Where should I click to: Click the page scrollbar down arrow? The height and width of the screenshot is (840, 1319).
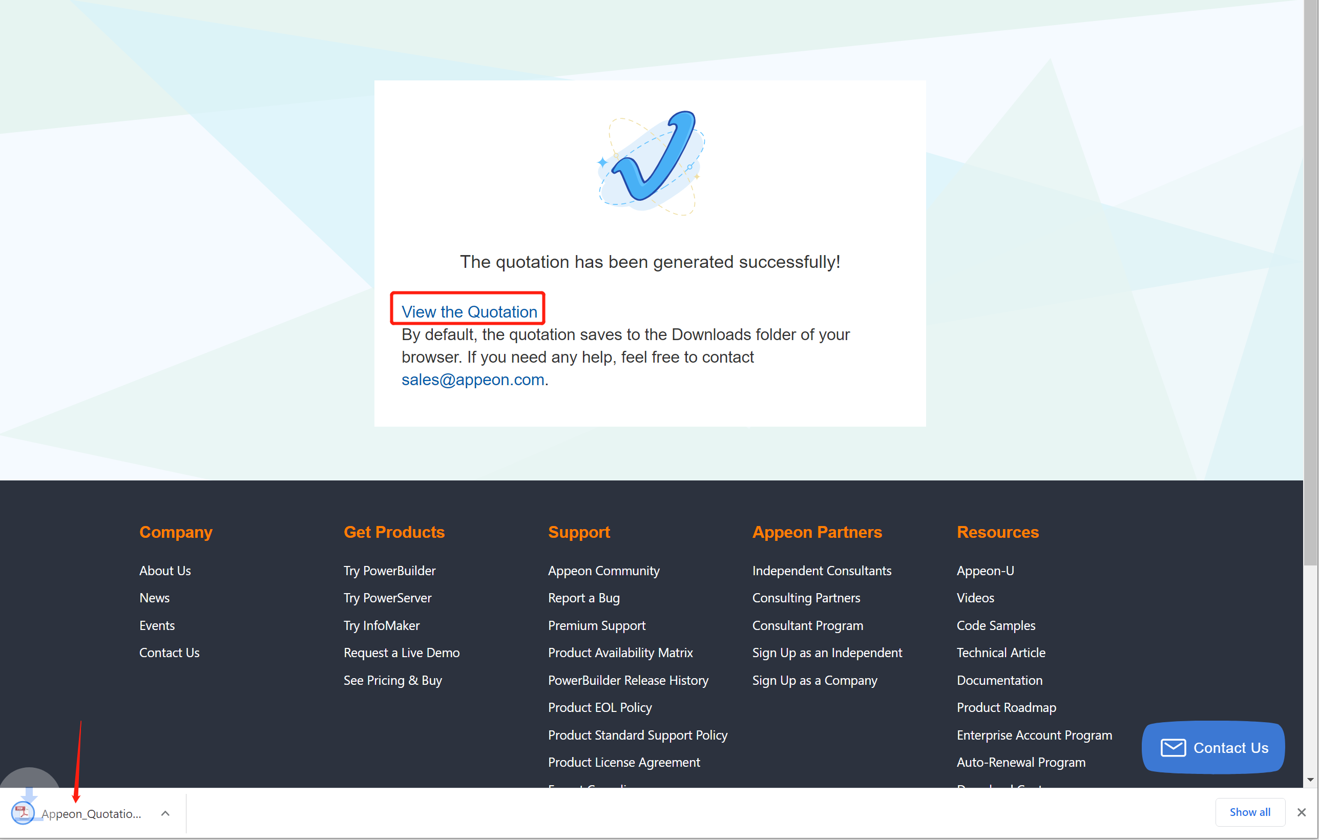click(x=1310, y=780)
